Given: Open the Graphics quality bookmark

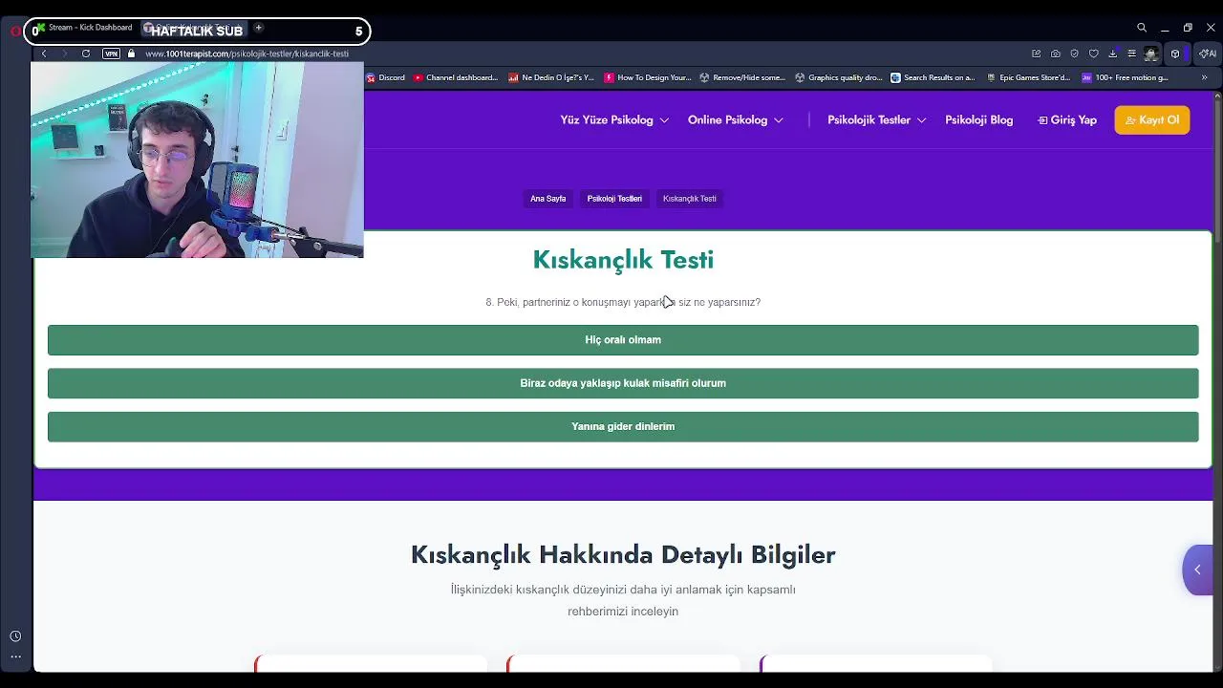Looking at the screenshot, I should (x=838, y=77).
